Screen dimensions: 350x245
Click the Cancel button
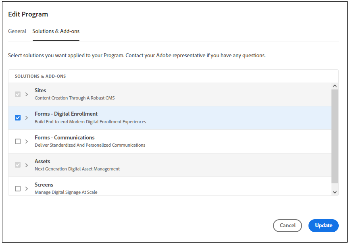pos(287,225)
